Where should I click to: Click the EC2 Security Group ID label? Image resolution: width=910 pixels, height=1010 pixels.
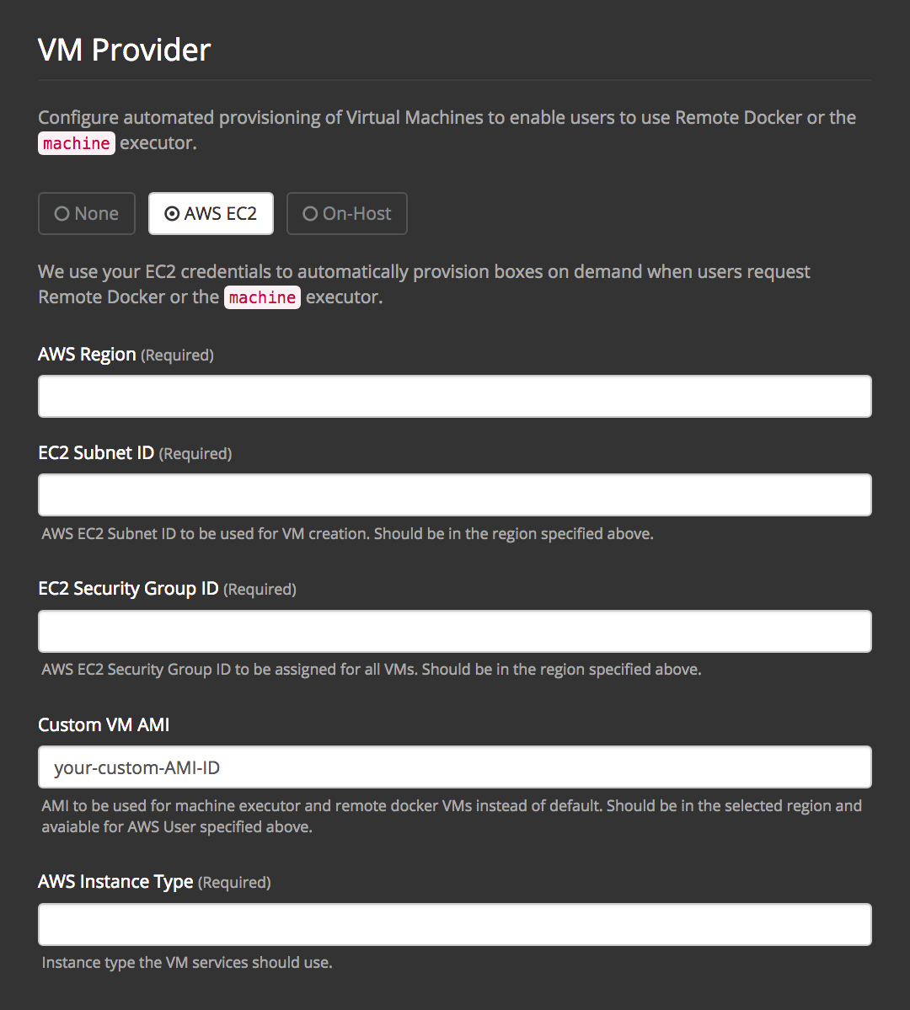click(x=128, y=589)
